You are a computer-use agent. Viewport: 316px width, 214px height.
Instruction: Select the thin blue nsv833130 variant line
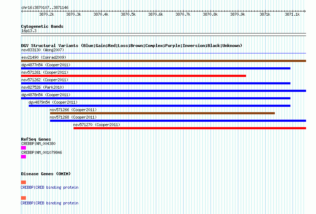(x=163, y=53)
